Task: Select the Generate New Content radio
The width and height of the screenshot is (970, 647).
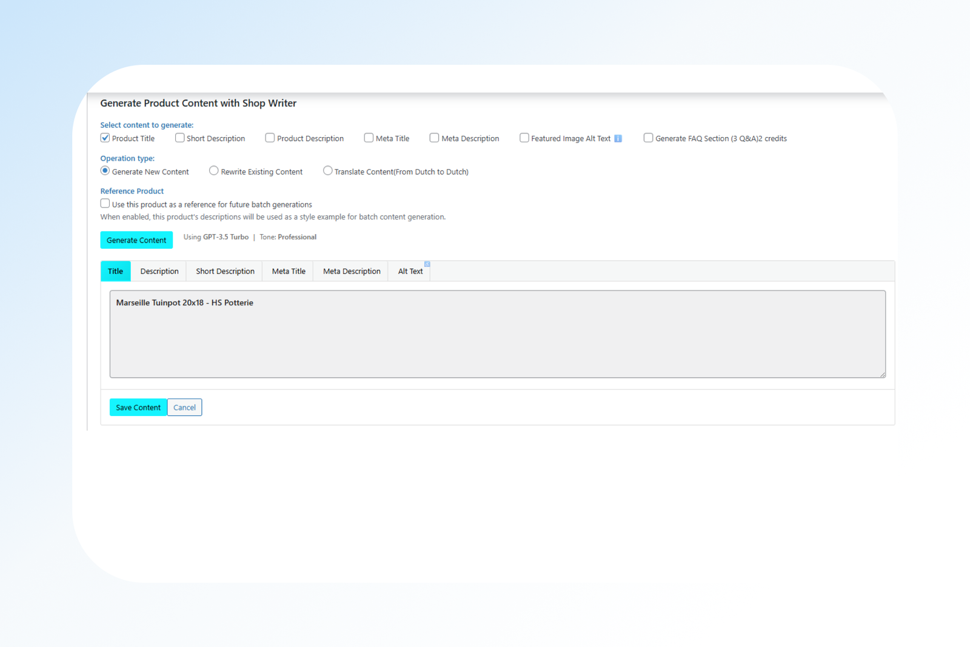Action: (105, 171)
